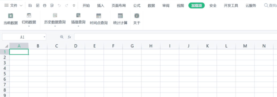Open the 安全 tab
The width and height of the screenshot is (277, 97).
(x=213, y=6)
